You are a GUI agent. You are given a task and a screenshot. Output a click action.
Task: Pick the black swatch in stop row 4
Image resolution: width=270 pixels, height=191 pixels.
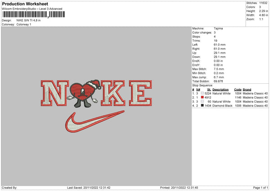[x=202, y=105]
